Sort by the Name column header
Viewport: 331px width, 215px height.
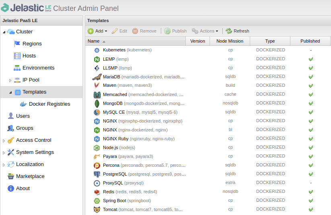pyautogui.click(x=136, y=41)
